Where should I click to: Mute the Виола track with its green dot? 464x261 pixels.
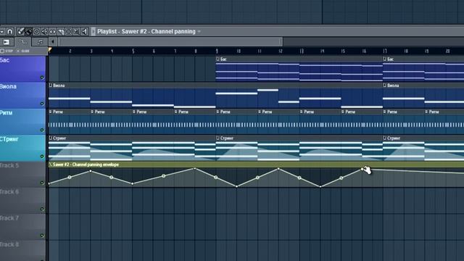click(42, 104)
